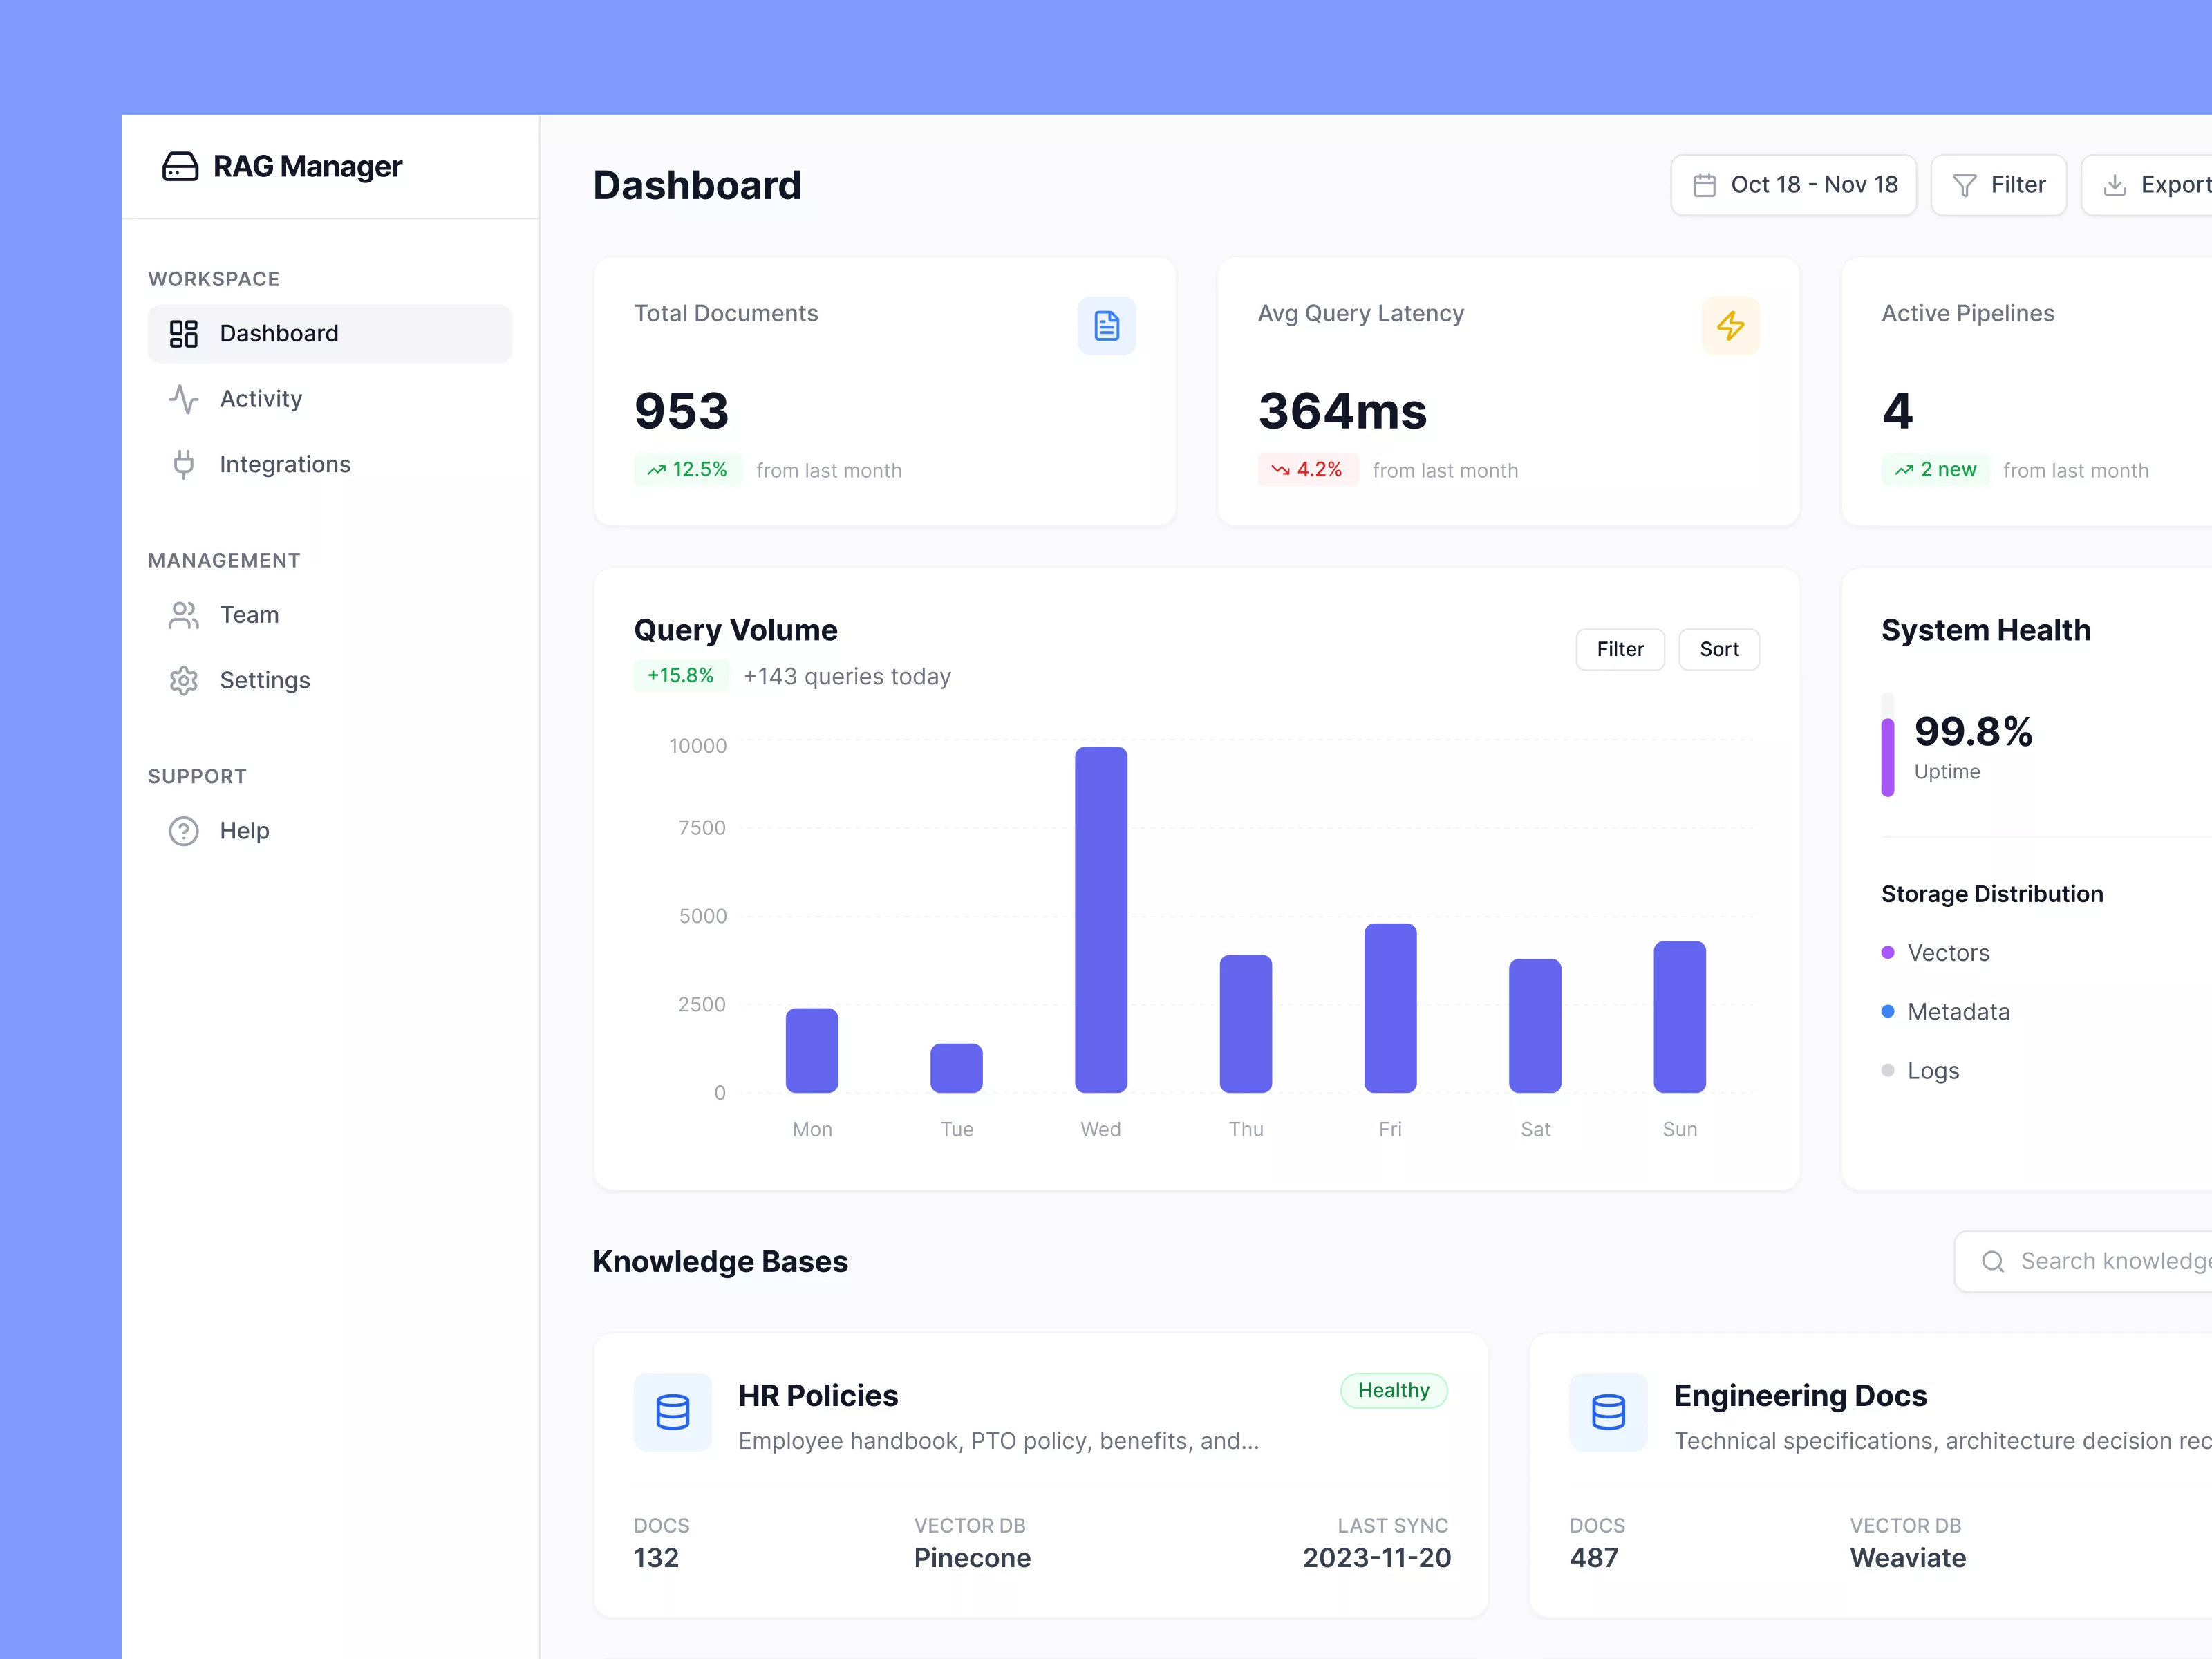Go to Team management page
2212x1659 pixels.
[248, 615]
